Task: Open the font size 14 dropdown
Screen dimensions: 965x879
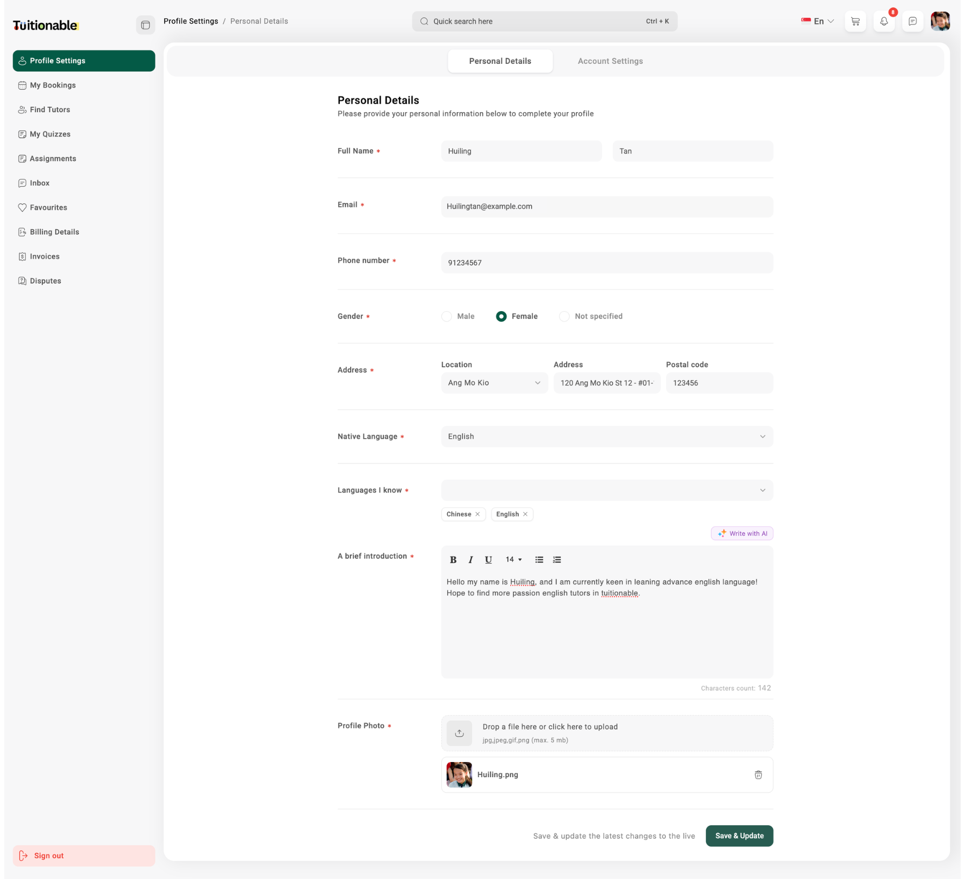Action: click(514, 559)
